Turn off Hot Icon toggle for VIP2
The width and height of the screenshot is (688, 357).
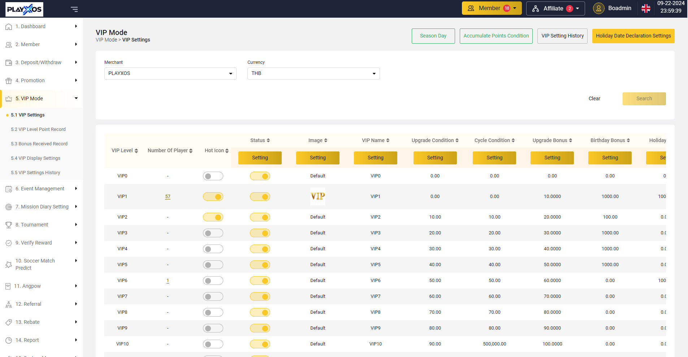213,217
